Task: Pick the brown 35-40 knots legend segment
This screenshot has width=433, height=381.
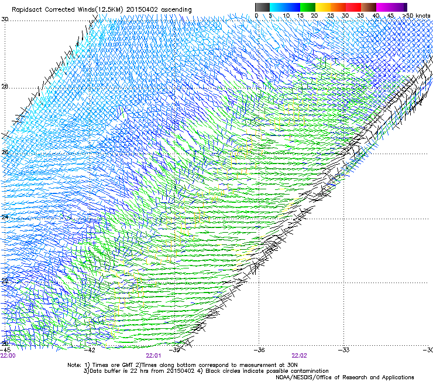Action: click(369, 7)
